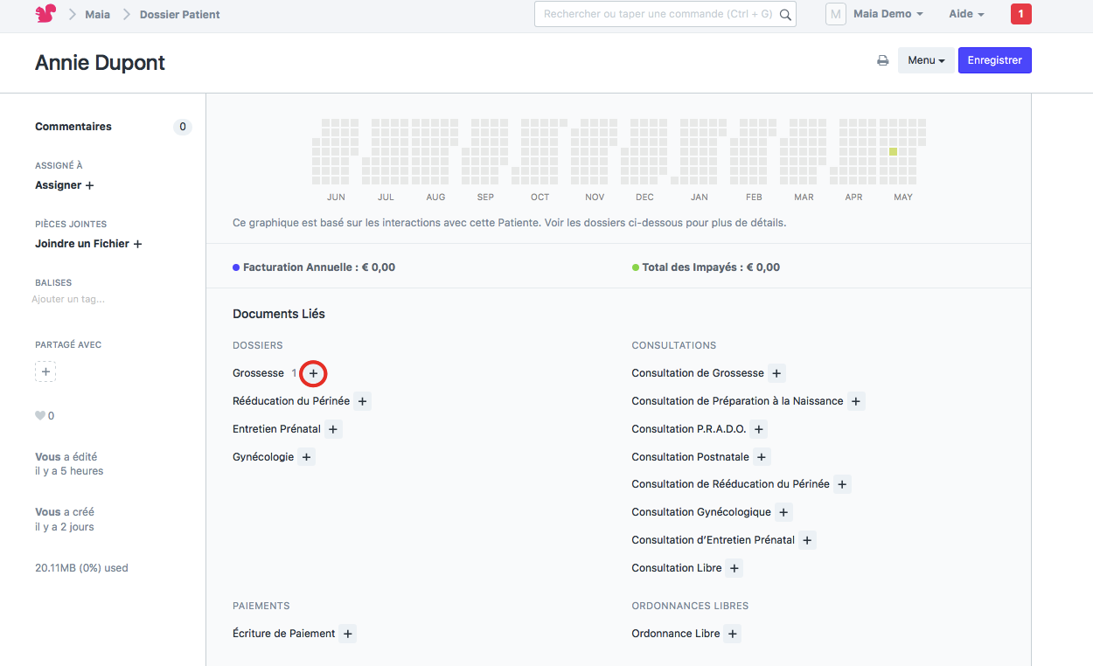Open the red notification badge
The image size is (1093, 666).
tap(1020, 14)
